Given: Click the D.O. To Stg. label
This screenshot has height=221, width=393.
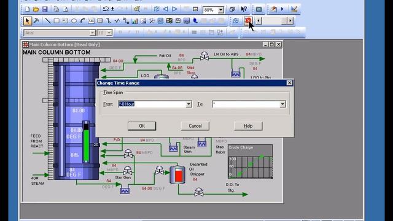Looking at the screenshot, I should click(232, 187).
